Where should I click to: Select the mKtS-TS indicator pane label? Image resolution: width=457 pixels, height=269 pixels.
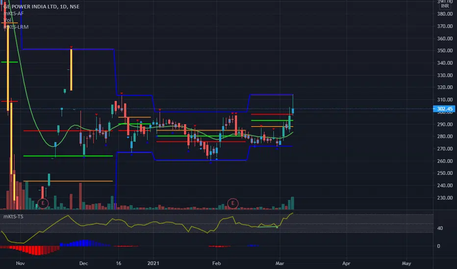click(x=13, y=216)
